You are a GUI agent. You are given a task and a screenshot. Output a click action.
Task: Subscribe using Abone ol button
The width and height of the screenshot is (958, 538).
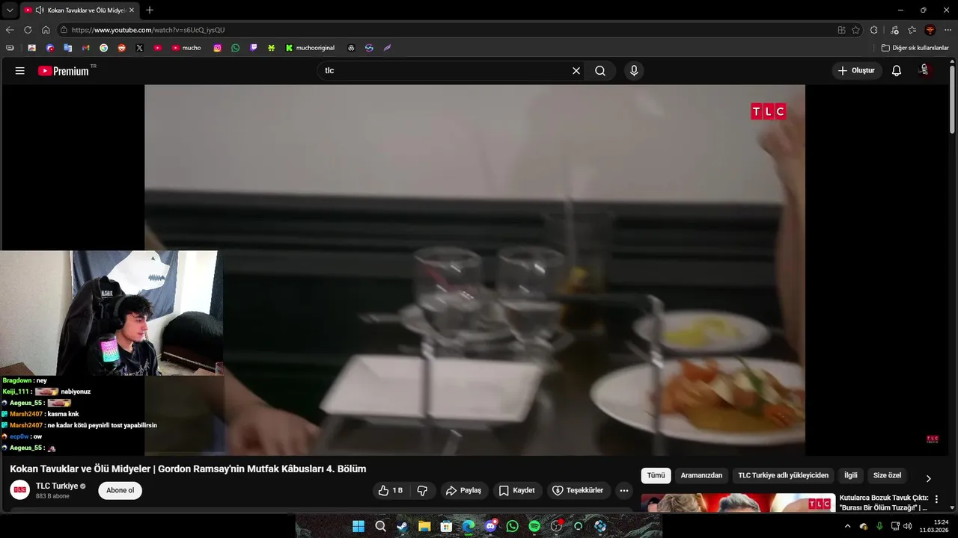click(120, 491)
